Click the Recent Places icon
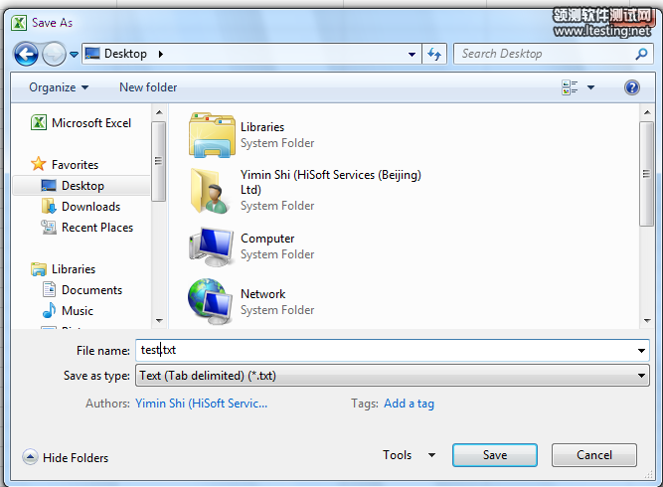This screenshot has width=663, height=487. [x=48, y=227]
